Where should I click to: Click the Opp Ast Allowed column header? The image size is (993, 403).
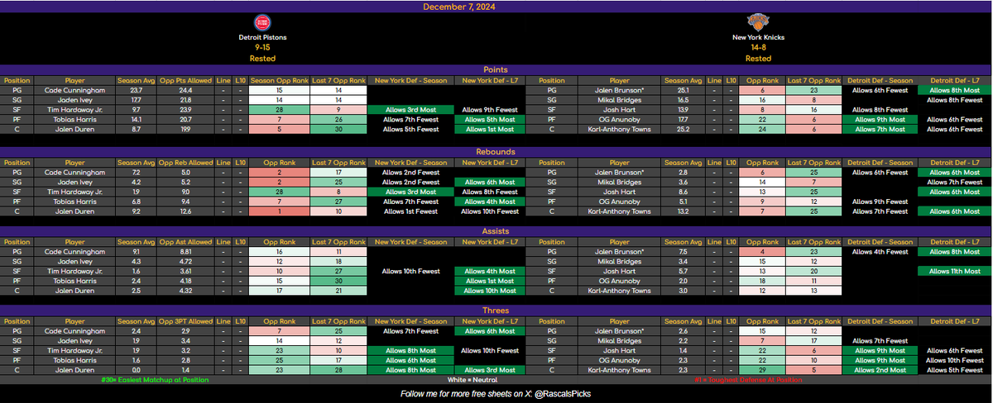(185, 242)
